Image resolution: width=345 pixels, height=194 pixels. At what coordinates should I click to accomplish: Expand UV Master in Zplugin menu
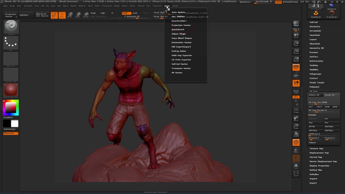tap(177, 73)
